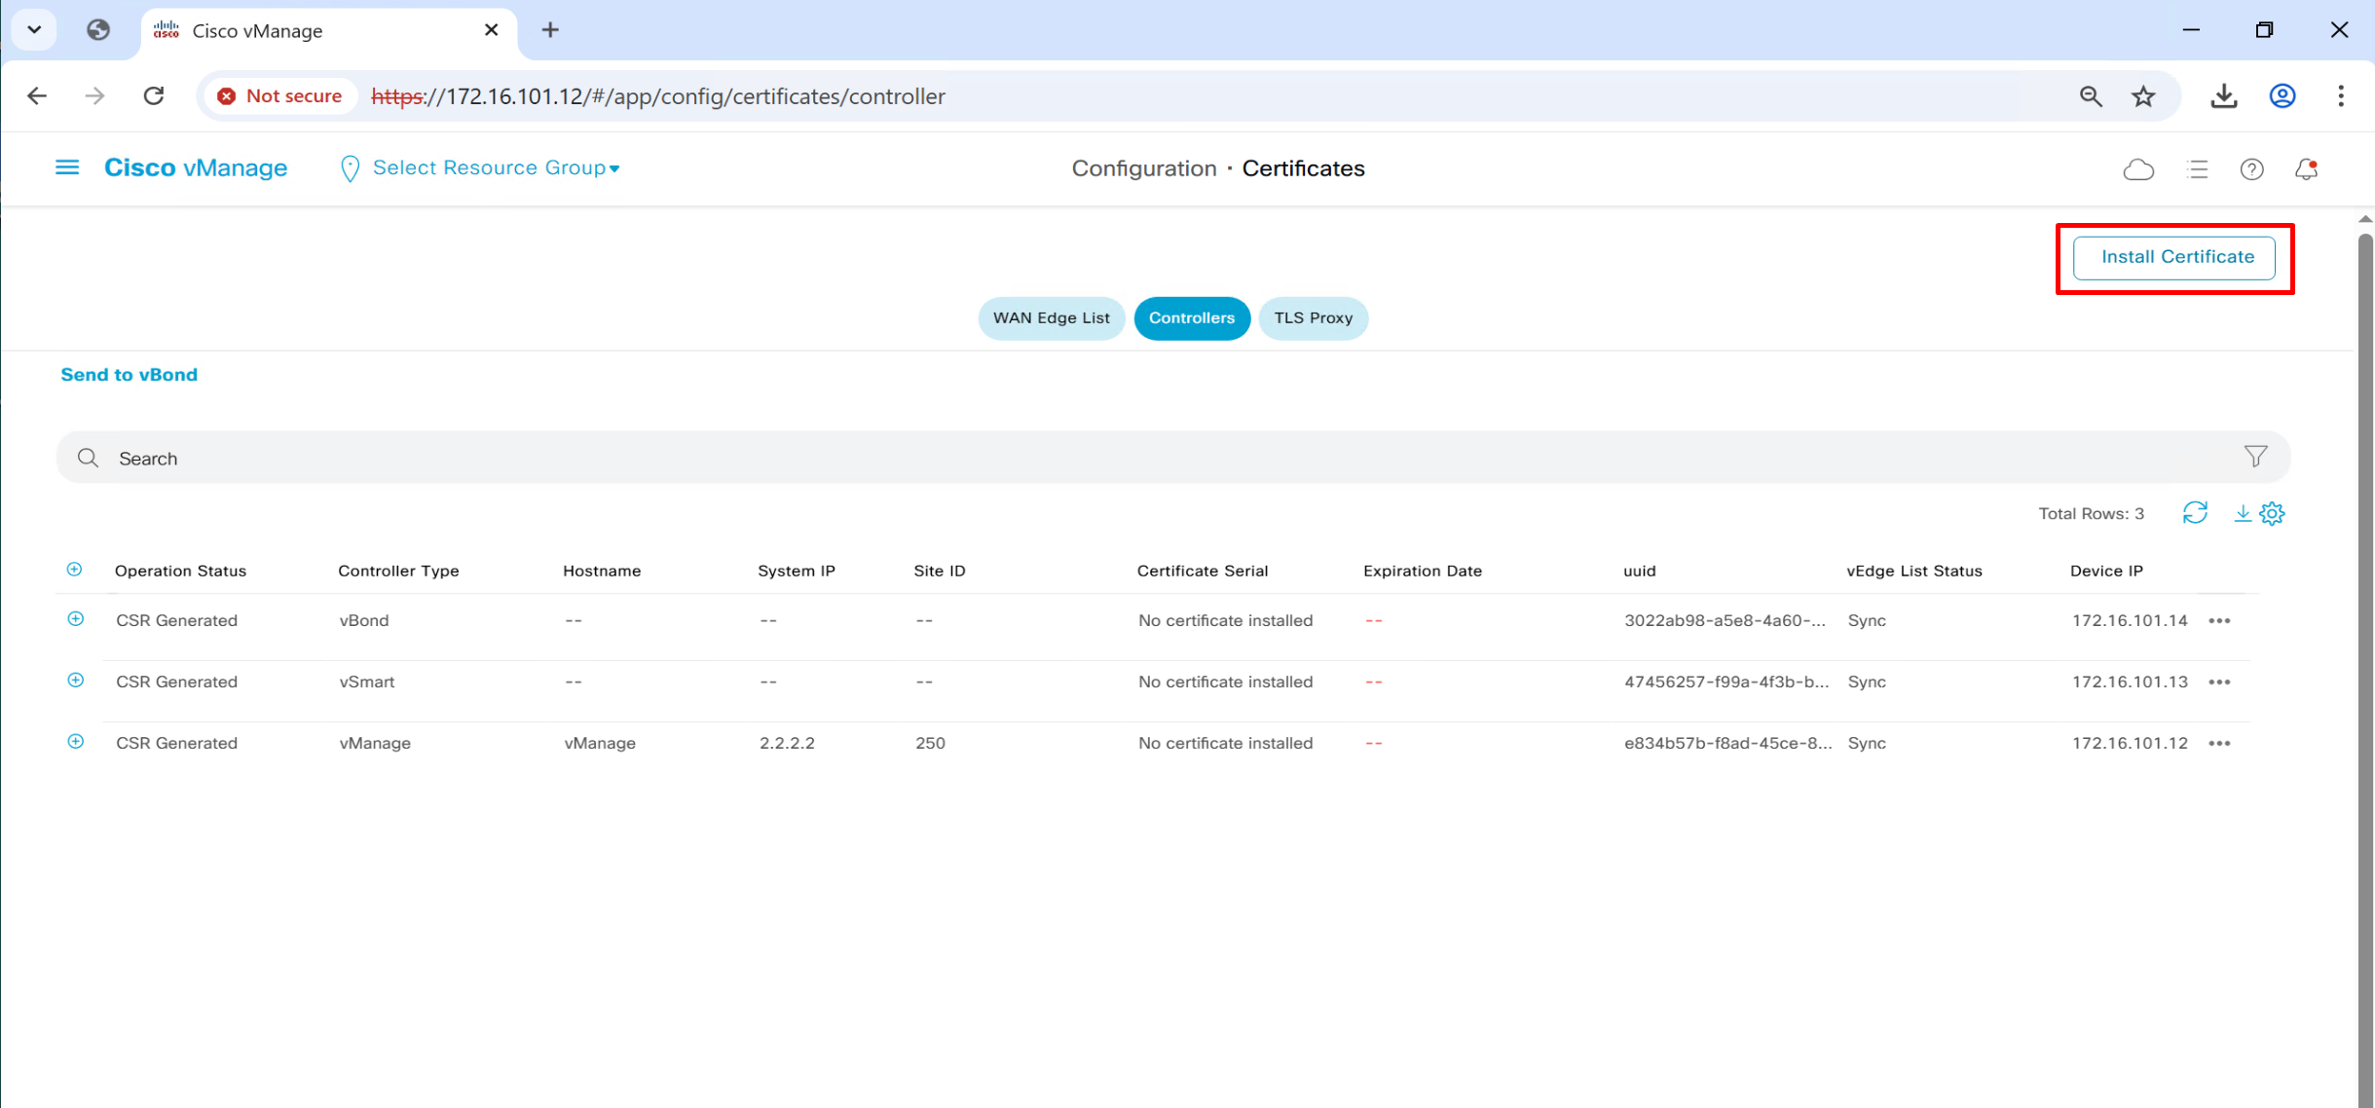Export table with download arrow icon
Viewport: 2375px width, 1108px height.
point(2242,513)
